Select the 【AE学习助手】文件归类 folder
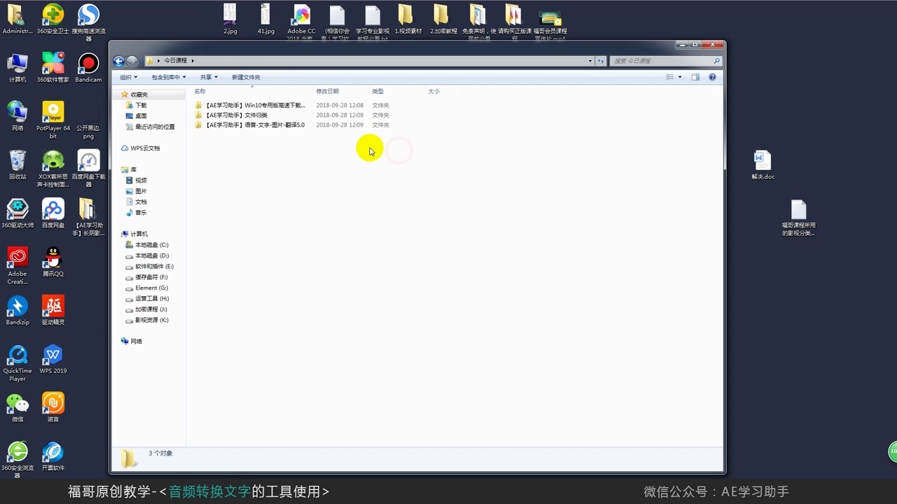Viewport: 897px width, 504px height. point(231,115)
